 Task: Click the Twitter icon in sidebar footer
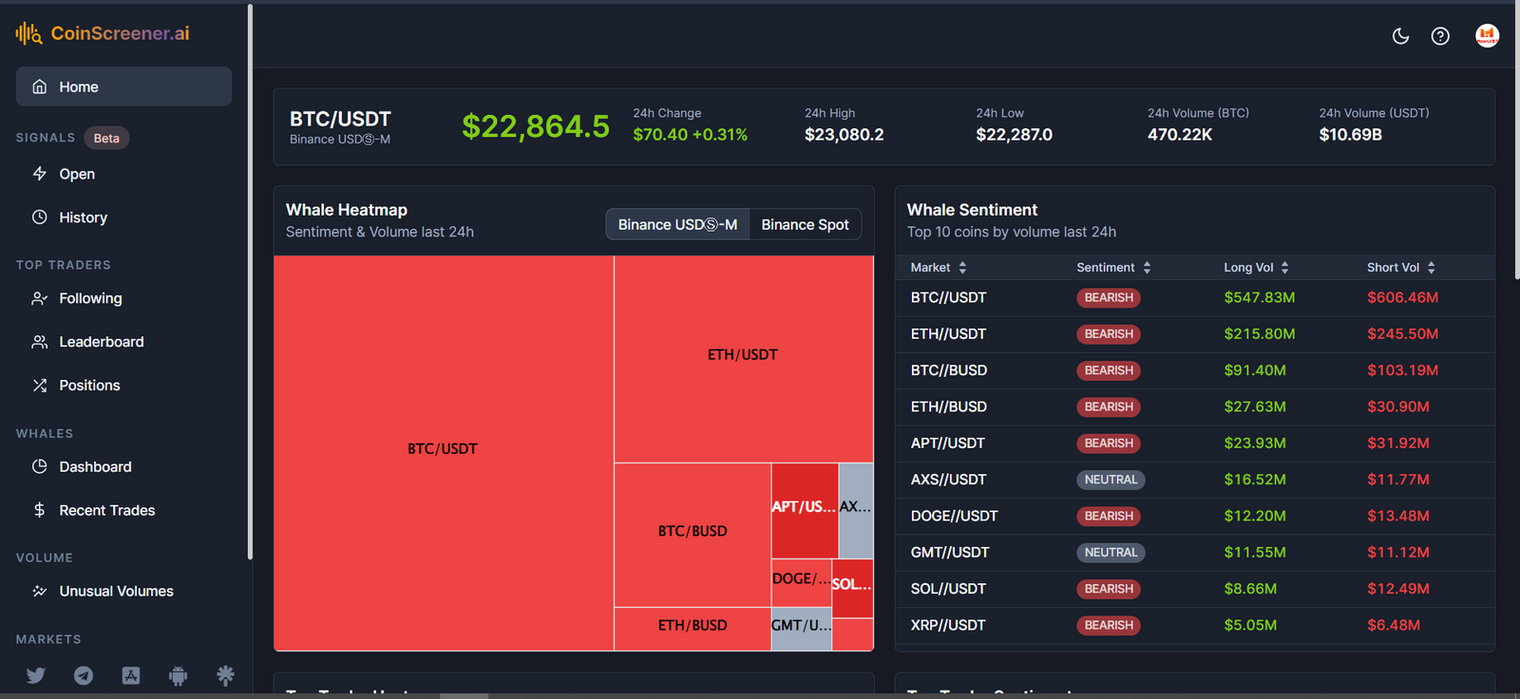pos(36,675)
